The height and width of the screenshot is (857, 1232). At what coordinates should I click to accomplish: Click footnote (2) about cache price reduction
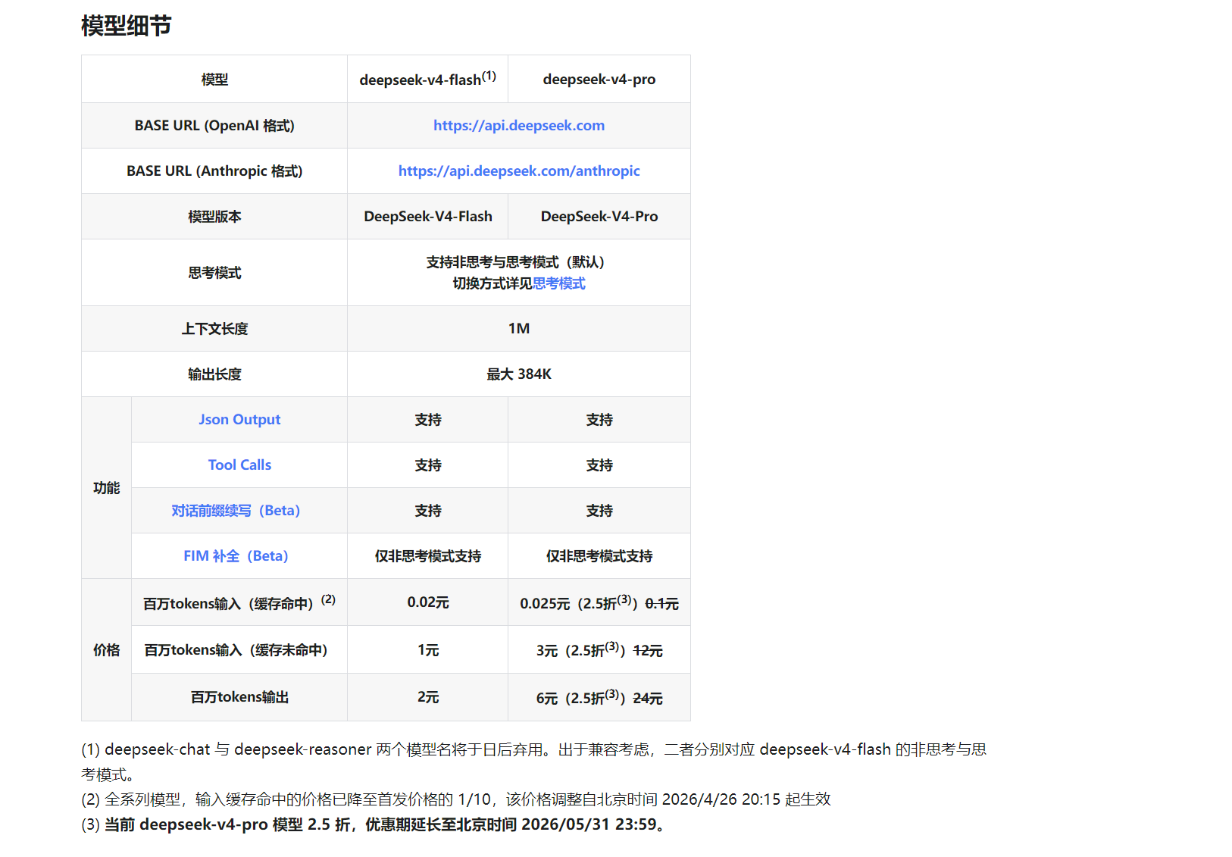[x=456, y=799]
